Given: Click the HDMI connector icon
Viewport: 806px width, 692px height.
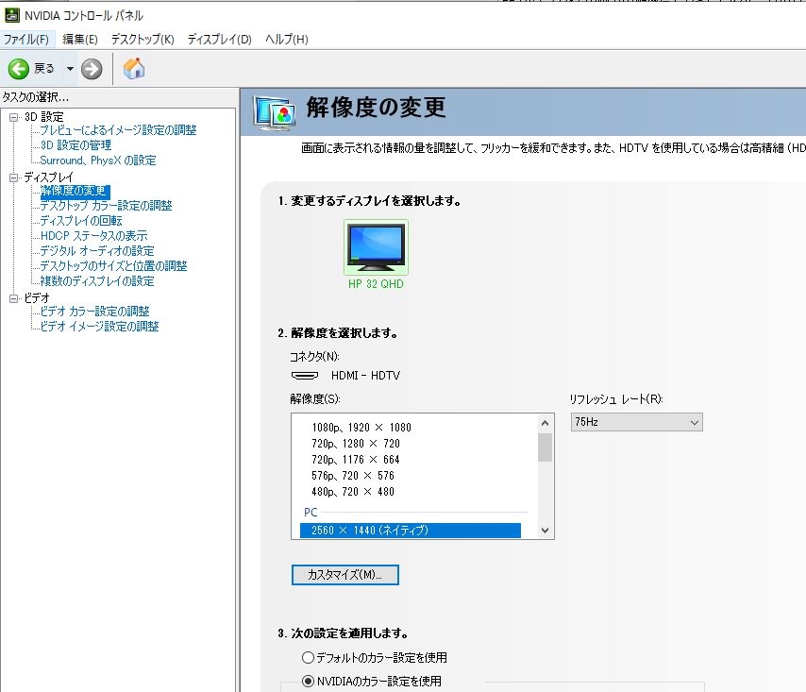Looking at the screenshot, I should click(x=305, y=376).
